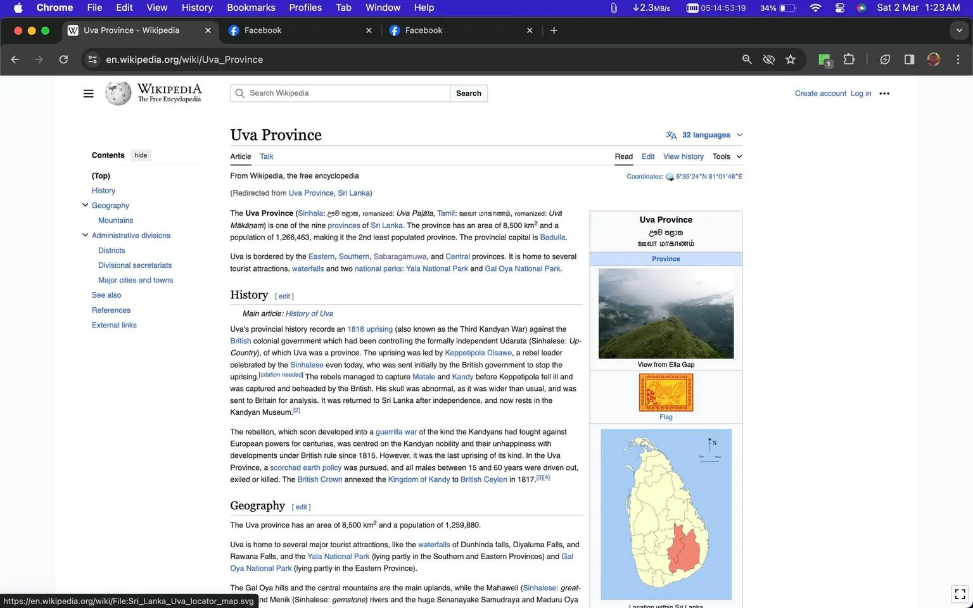The image size is (973, 608).
Task: Open History of Uva main article link
Action: click(x=309, y=313)
